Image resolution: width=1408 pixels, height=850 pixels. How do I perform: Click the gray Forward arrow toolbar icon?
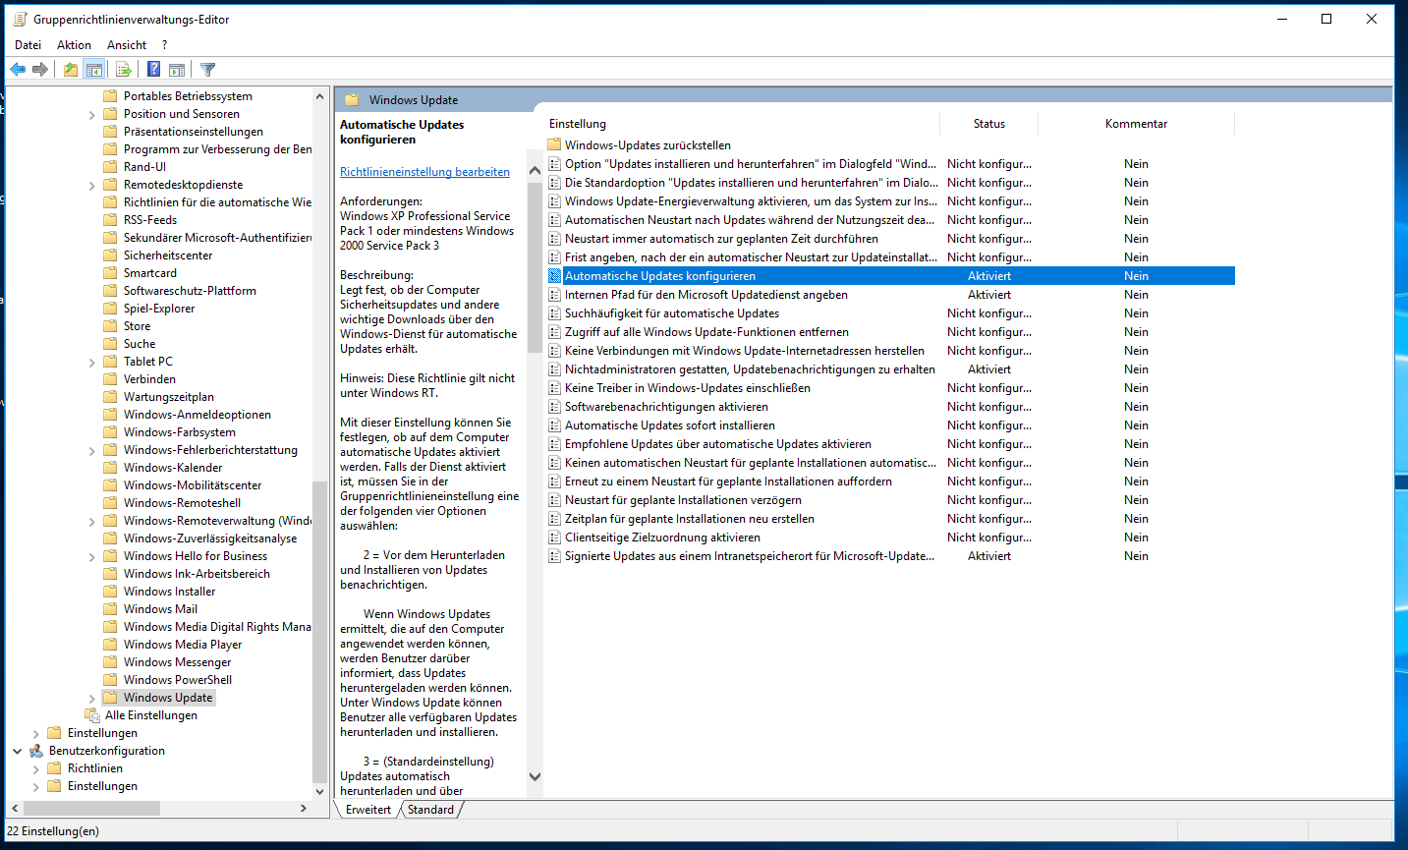coord(40,70)
